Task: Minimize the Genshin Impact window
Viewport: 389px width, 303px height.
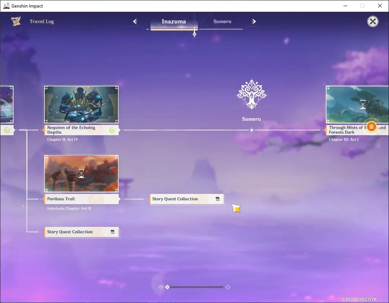Action: 345,6
